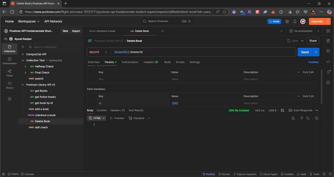Open the documentation icon in right sidebar
The image size is (334, 177).
click(x=328, y=41)
